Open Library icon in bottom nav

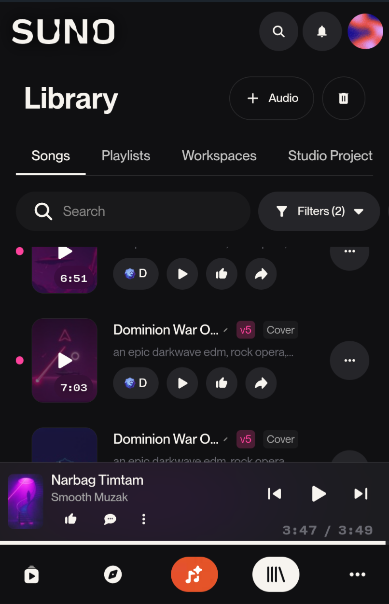tap(276, 575)
